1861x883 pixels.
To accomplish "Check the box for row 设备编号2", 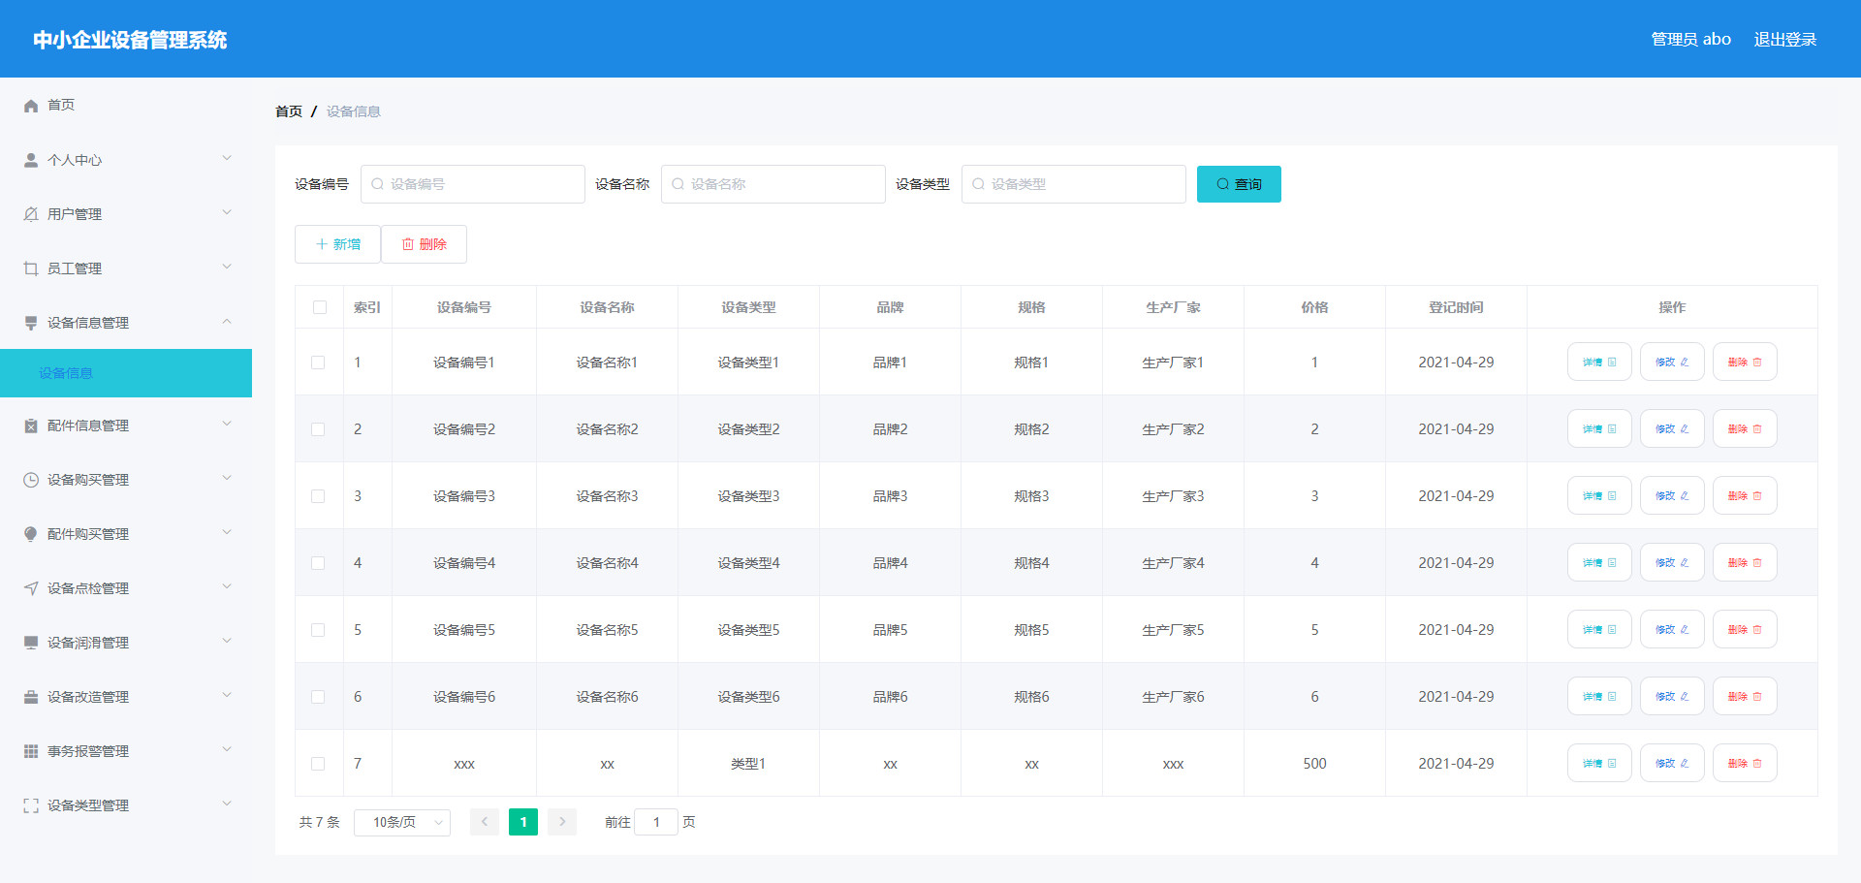I will (x=318, y=429).
